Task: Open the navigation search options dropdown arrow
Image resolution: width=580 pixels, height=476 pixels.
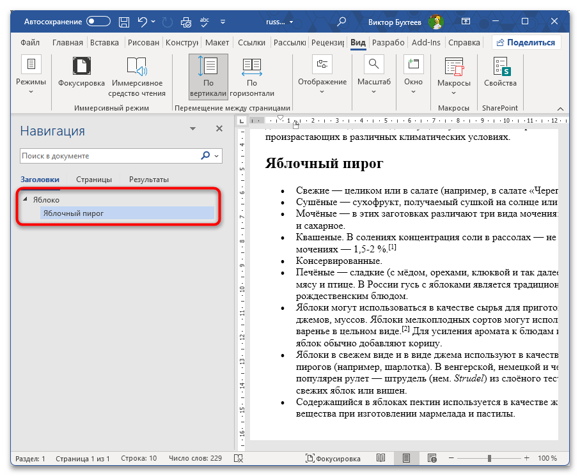Action: (x=217, y=156)
